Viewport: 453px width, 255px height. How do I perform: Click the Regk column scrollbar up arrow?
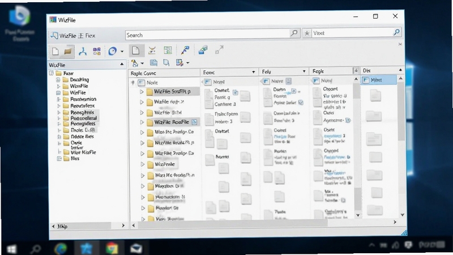tap(356, 79)
